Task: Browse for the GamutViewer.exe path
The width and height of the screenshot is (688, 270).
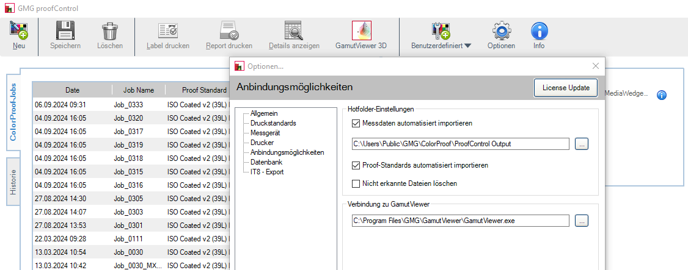Action: pos(581,221)
